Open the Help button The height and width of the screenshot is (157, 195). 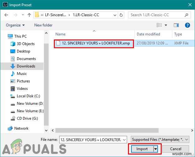[x=188, y=25]
